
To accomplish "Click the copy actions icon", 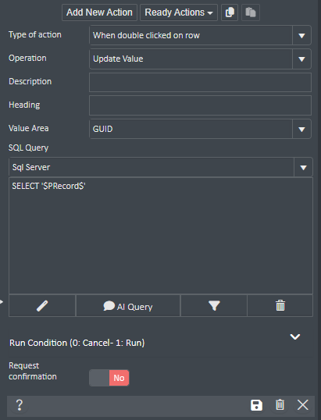I will (230, 12).
